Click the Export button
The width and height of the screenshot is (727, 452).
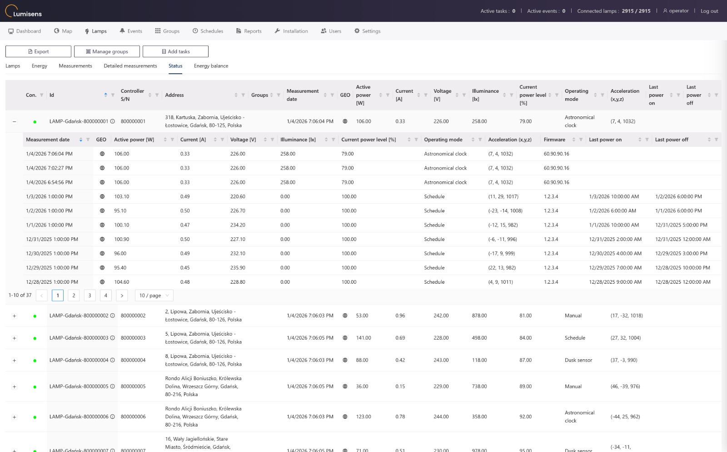pyautogui.click(x=38, y=51)
